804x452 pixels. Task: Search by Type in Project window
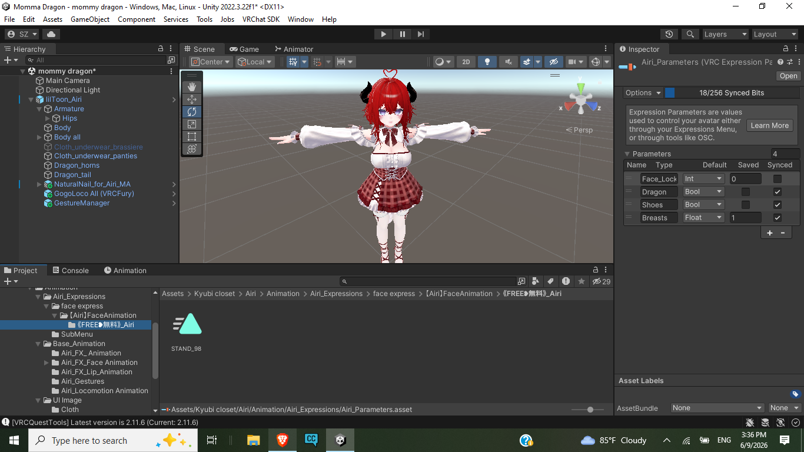coord(536,281)
